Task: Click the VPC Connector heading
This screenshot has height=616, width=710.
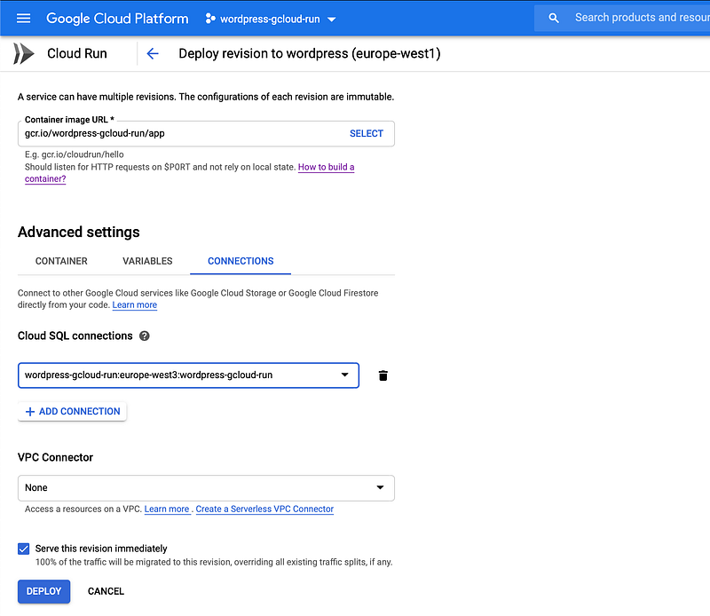Action: [x=55, y=457]
